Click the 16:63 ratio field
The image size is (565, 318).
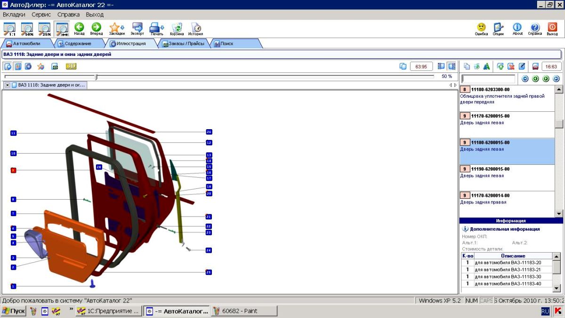point(551,67)
